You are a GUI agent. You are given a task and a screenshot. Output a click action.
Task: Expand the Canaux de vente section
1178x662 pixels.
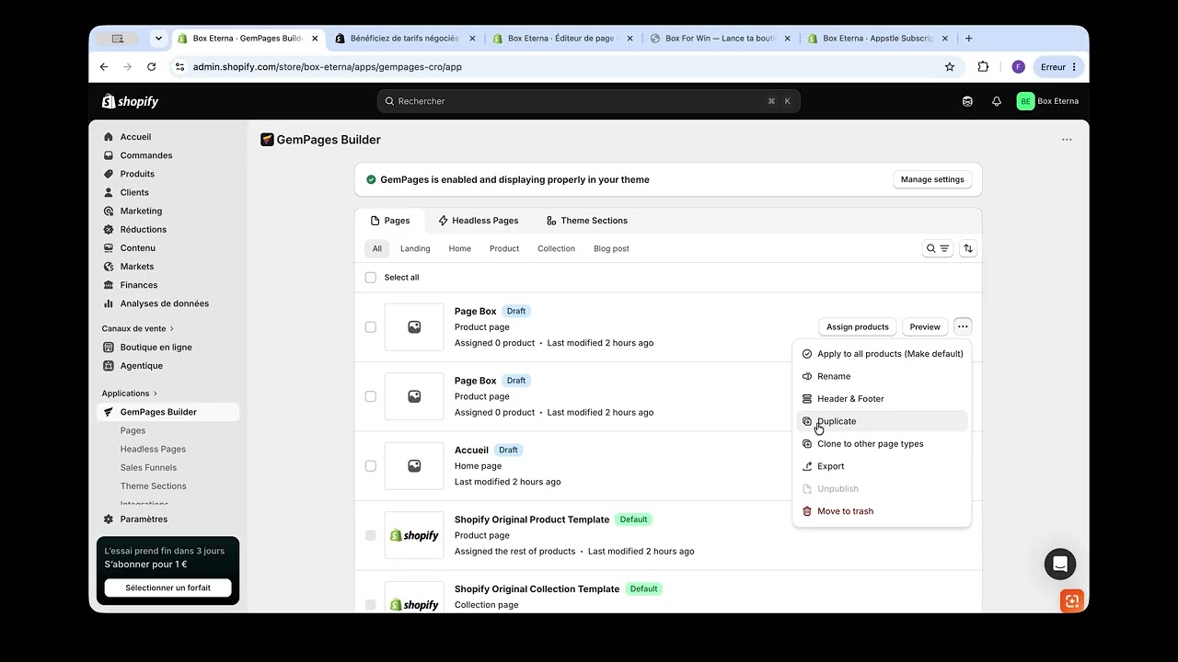(138, 328)
